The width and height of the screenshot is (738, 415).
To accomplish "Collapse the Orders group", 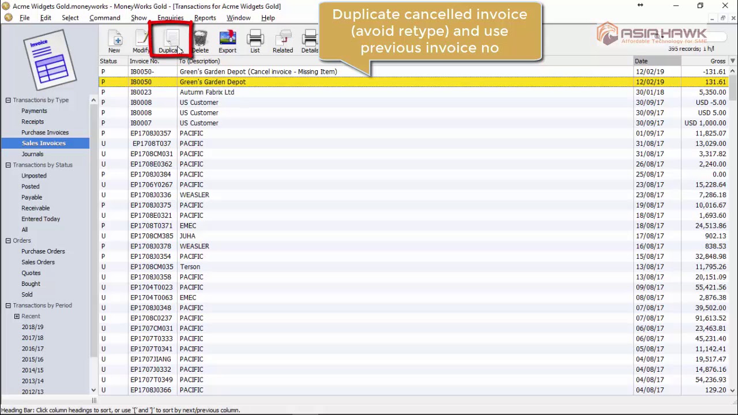I will pyautogui.click(x=8, y=240).
